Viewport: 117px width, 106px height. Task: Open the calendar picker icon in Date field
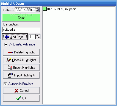point(37,10)
